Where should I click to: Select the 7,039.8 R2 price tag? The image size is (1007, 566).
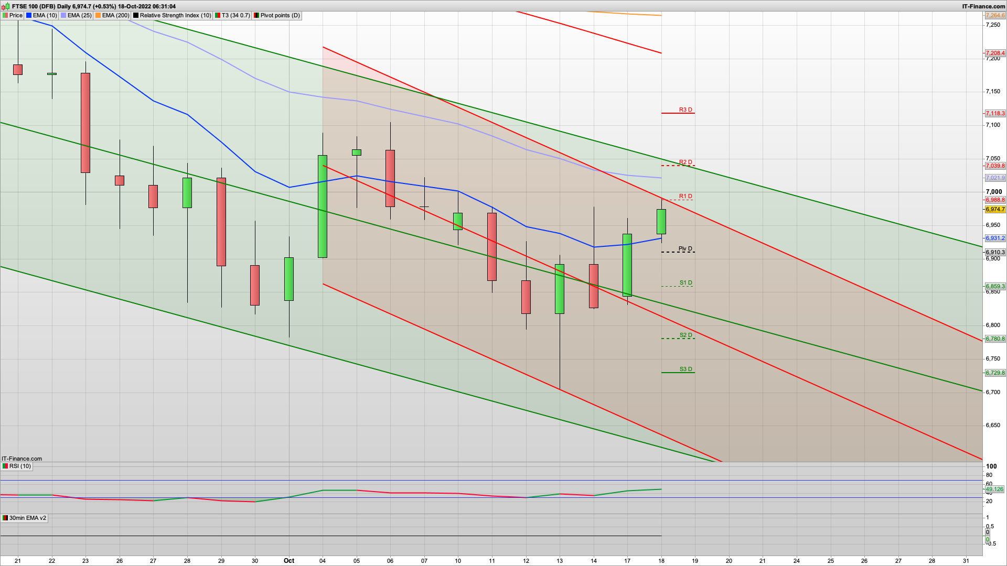(x=995, y=166)
